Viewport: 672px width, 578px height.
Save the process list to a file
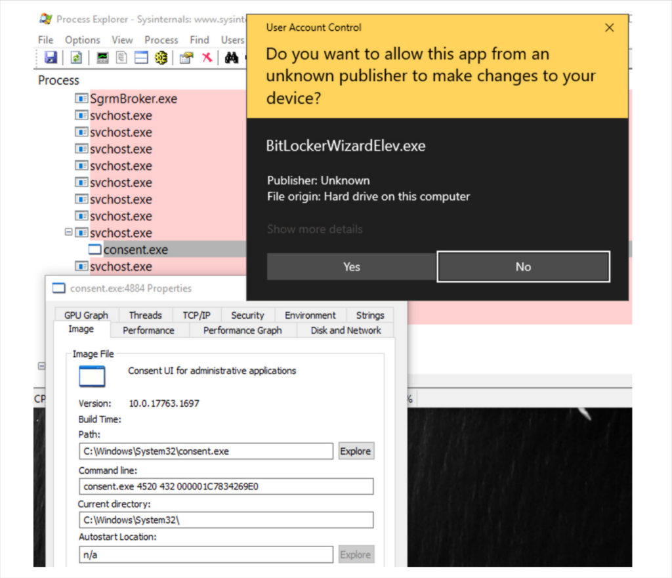click(x=50, y=58)
